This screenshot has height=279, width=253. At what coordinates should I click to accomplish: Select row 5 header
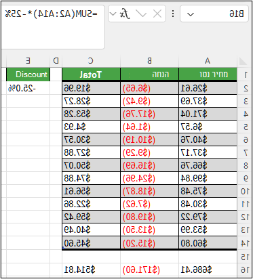coord(246,127)
